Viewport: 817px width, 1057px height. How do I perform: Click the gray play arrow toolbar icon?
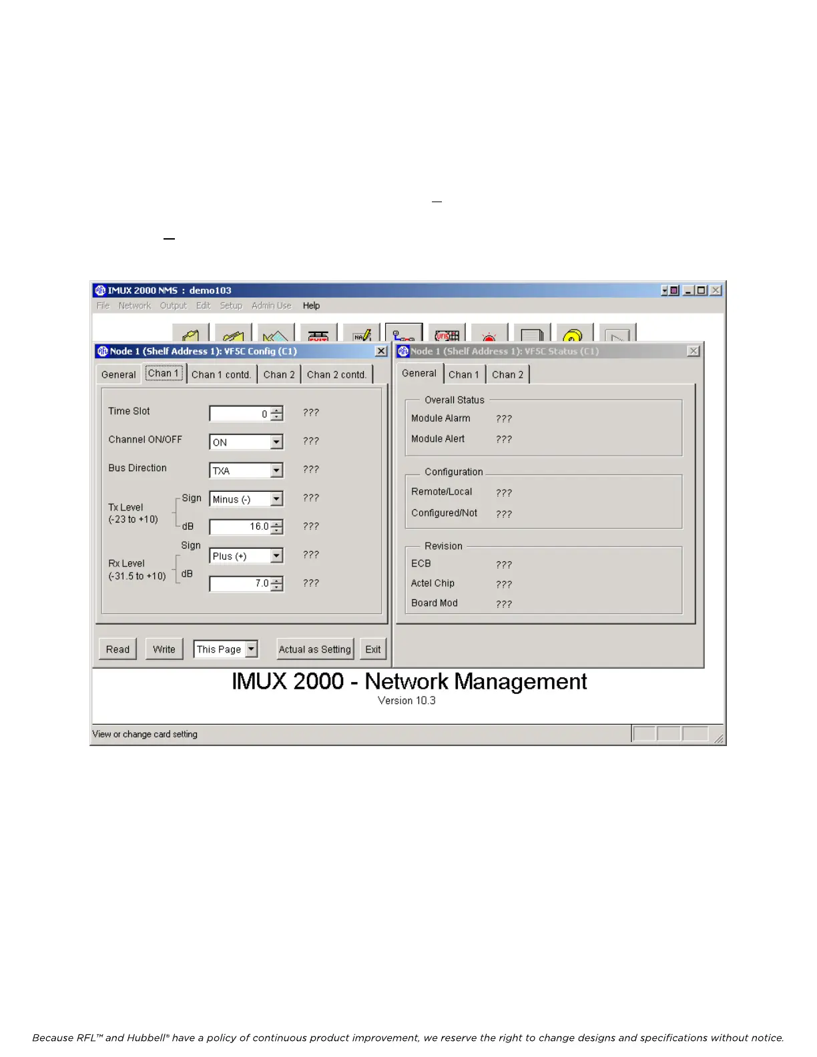point(617,333)
